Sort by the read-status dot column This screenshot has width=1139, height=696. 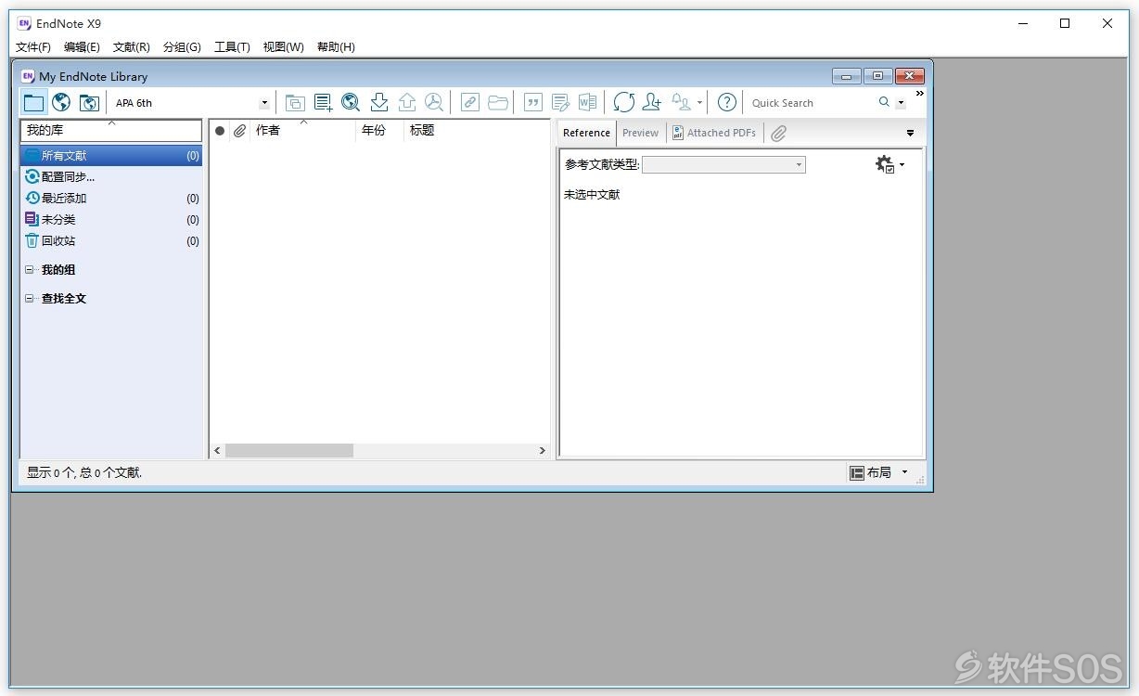pos(220,131)
